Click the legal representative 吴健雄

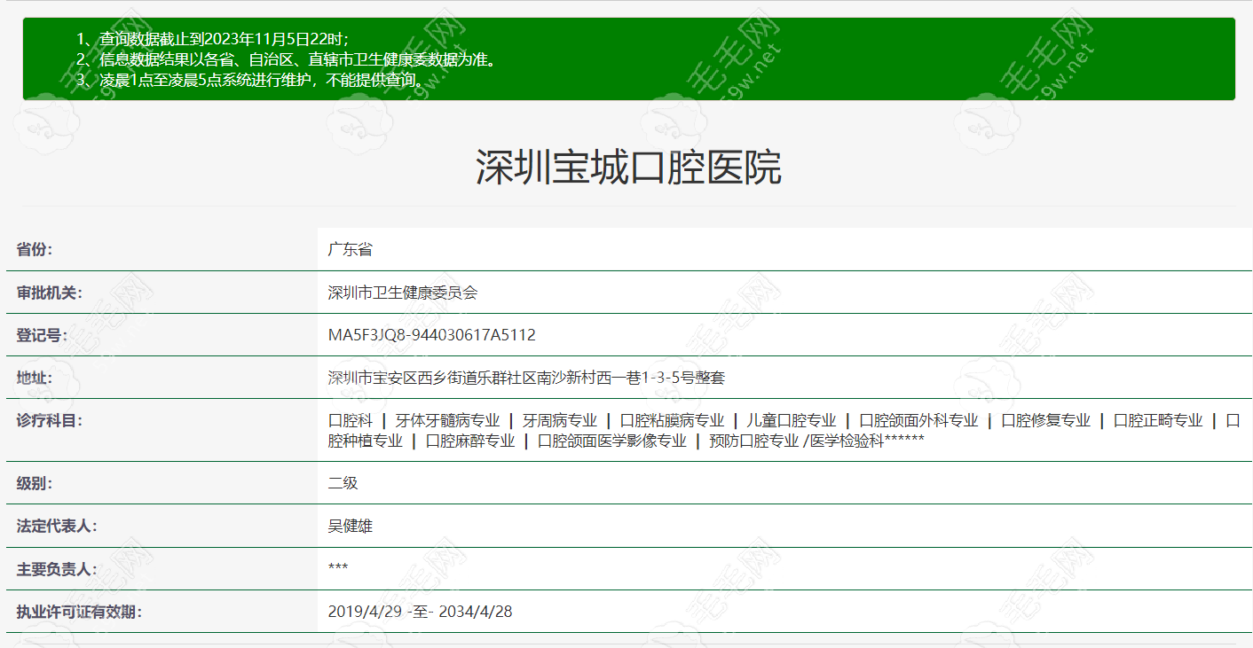(351, 527)
